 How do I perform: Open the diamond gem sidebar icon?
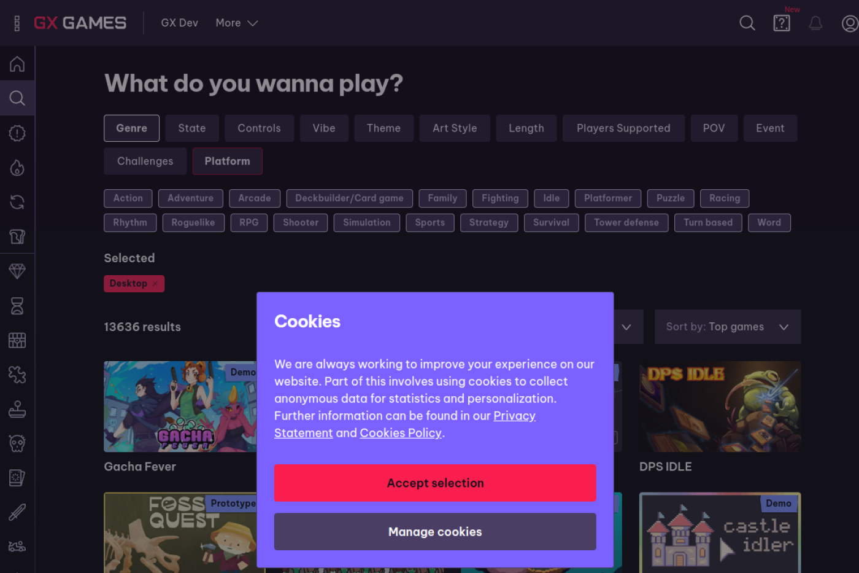[x=17, y=271]
